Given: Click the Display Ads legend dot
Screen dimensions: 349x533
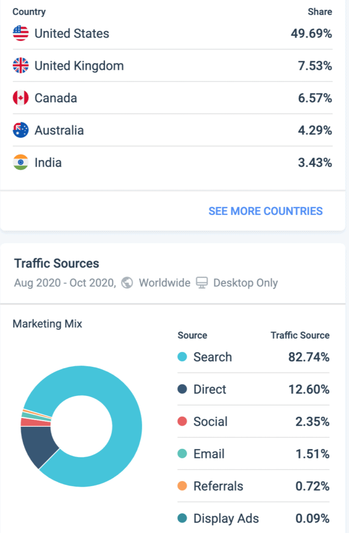Looking at the screenshot, I should pos(182,518).
